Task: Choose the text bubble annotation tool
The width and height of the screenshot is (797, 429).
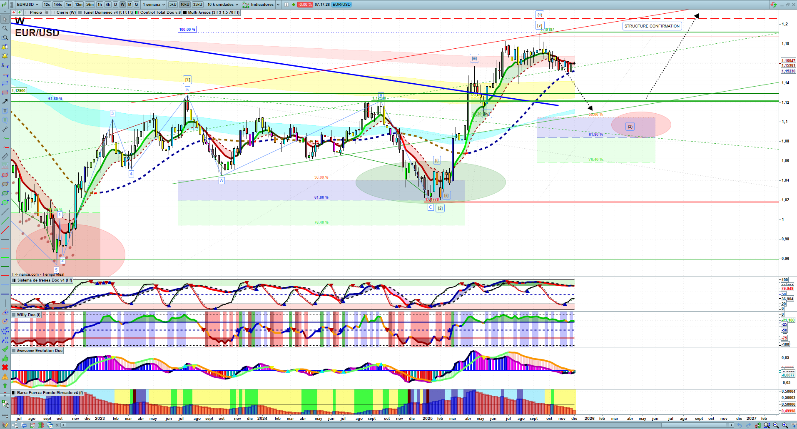Action: (x=5, y=120)
